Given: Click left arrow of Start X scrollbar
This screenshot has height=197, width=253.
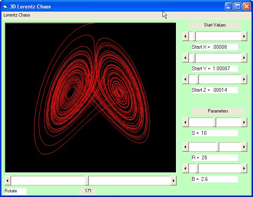Looking at the screenshot, I should tap(186, 36).
